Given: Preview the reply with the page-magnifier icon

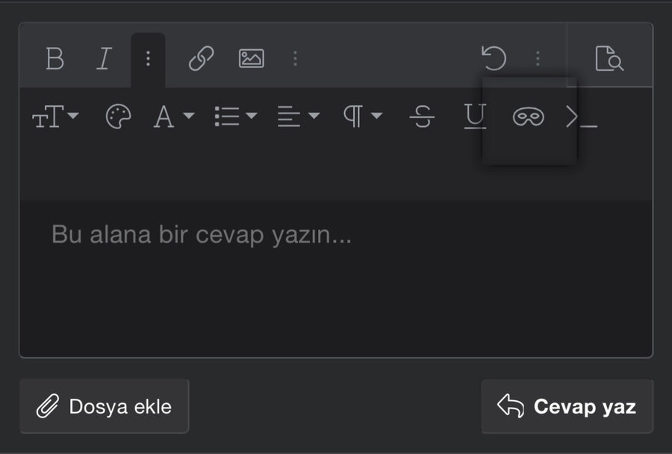Looking at the screenshot, I should click(x=609, y=58).
